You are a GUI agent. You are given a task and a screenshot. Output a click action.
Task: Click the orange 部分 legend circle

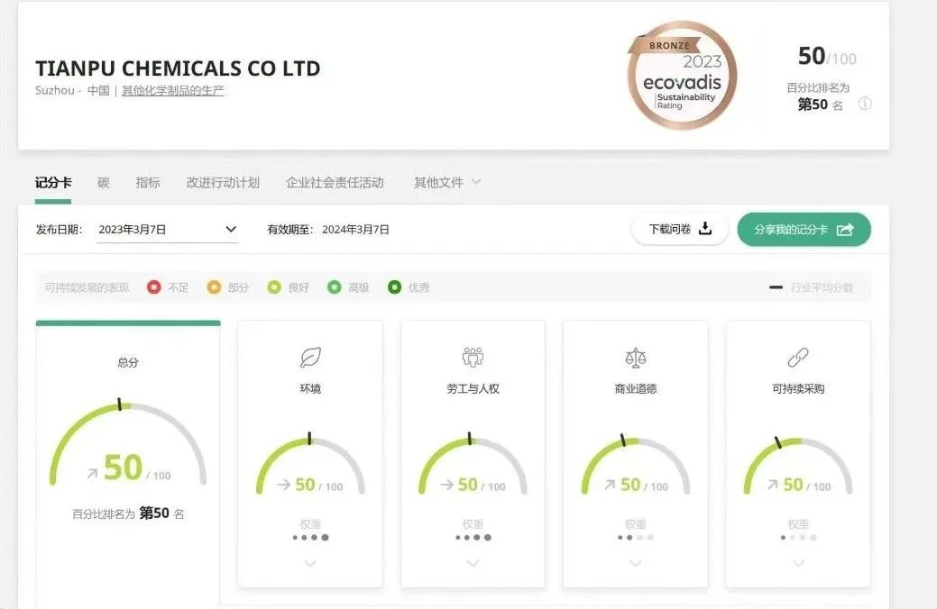tap(214, 287)
